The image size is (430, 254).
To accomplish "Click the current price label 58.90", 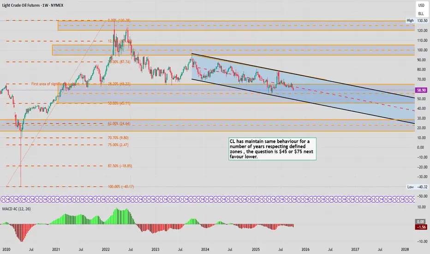I will click(x=421, y=90).
